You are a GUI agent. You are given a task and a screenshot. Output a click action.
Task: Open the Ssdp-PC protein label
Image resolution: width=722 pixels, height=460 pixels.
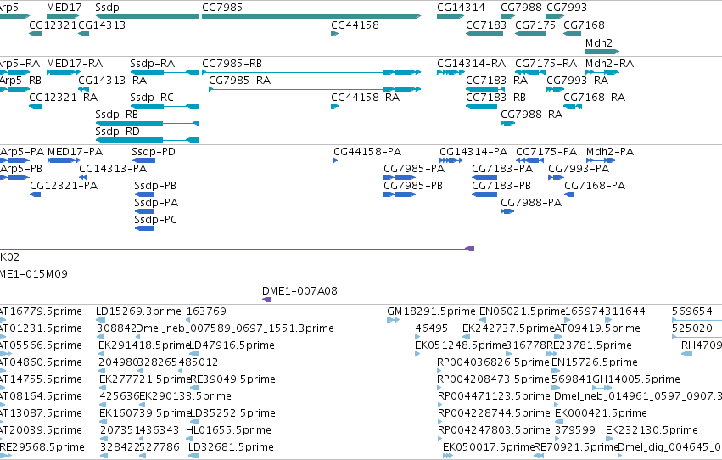(155, 220)
